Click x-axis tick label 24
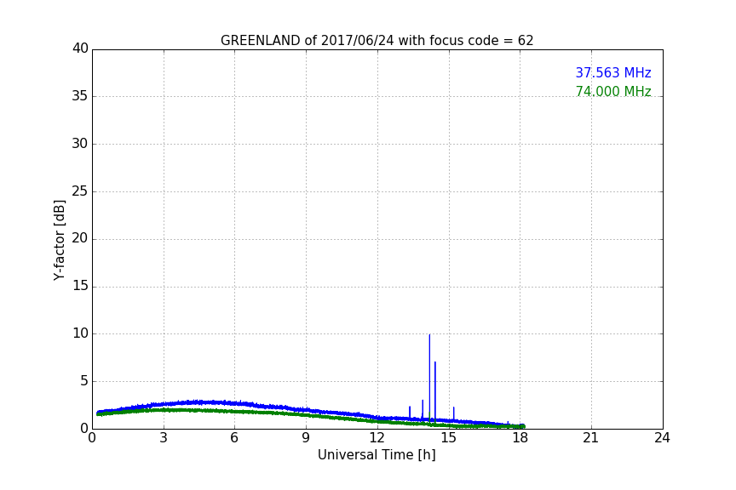 coord(662,438)
